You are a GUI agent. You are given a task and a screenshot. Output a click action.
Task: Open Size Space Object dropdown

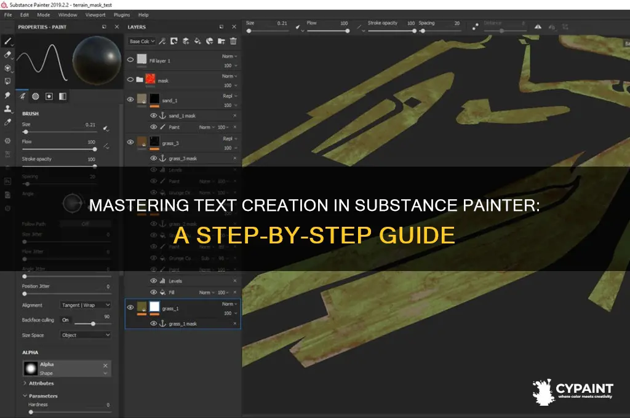point(85,335)
